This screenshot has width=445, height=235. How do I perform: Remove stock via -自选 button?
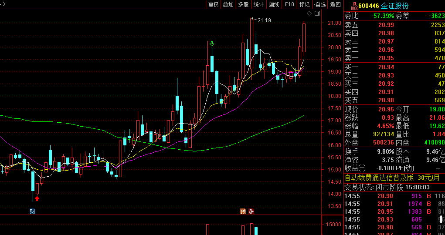[x=320, y=4]
